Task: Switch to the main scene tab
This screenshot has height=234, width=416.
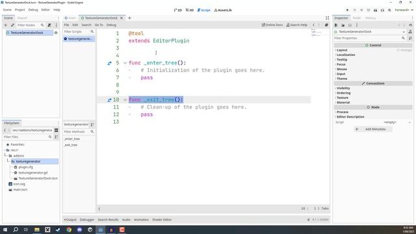Action: (x=71, y=18)
